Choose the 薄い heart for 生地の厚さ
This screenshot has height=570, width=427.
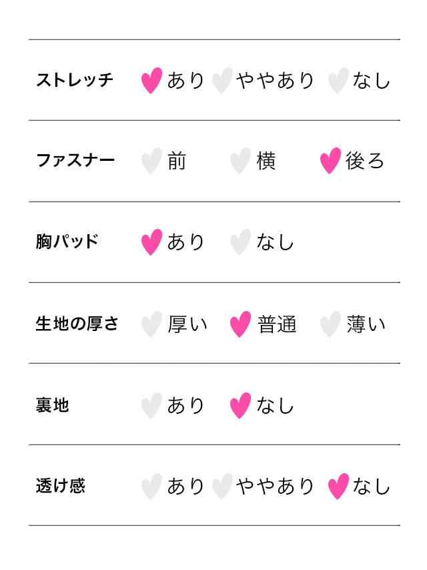[x=330, y=324]
